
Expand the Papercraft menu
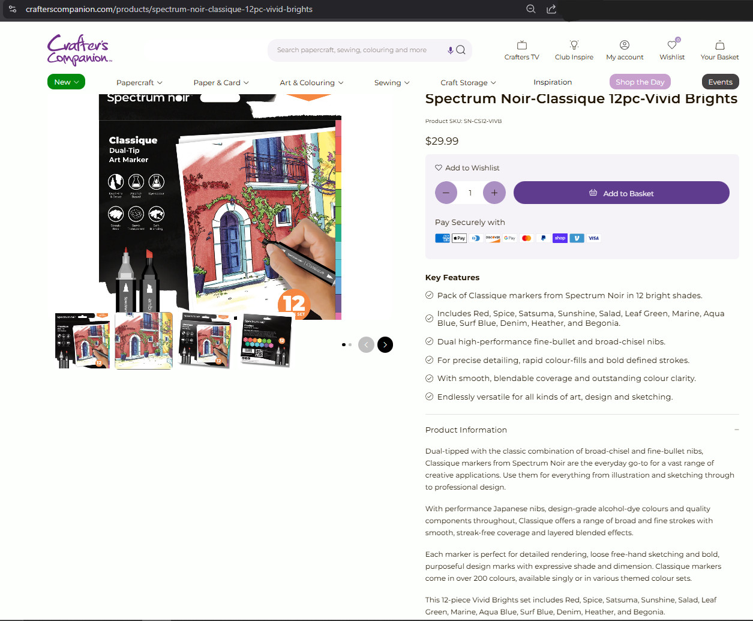(x=139, y=82)
